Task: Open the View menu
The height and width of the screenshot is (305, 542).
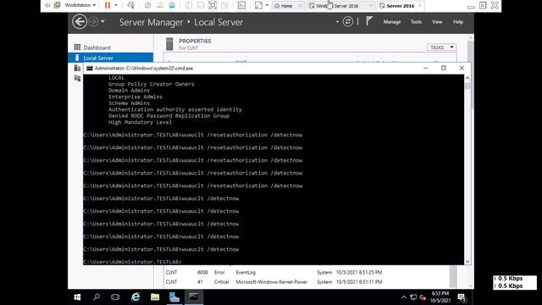Action: (437, 22)
